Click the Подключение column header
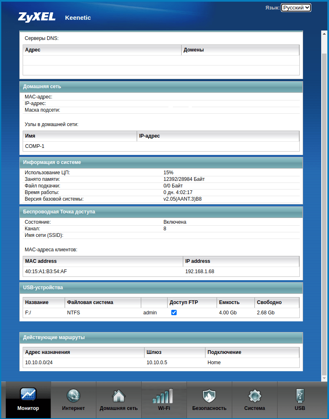The image size is (329, 419). point(252,352)
